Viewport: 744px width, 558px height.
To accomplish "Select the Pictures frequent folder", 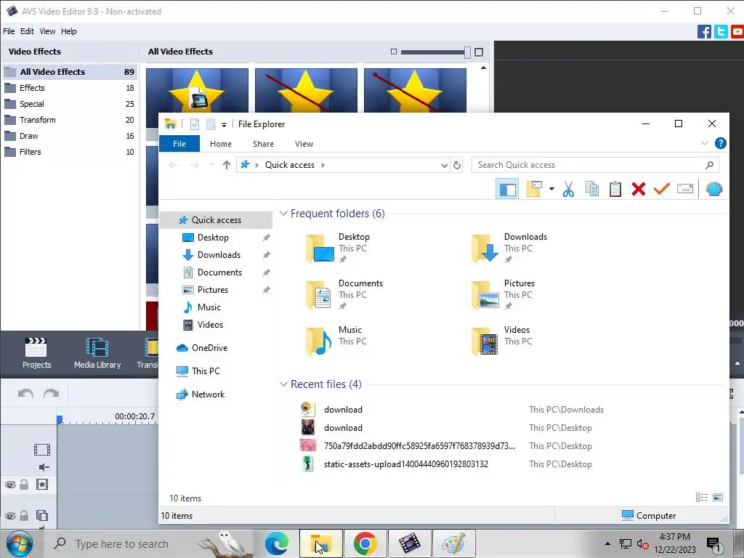I will [503, 294].
